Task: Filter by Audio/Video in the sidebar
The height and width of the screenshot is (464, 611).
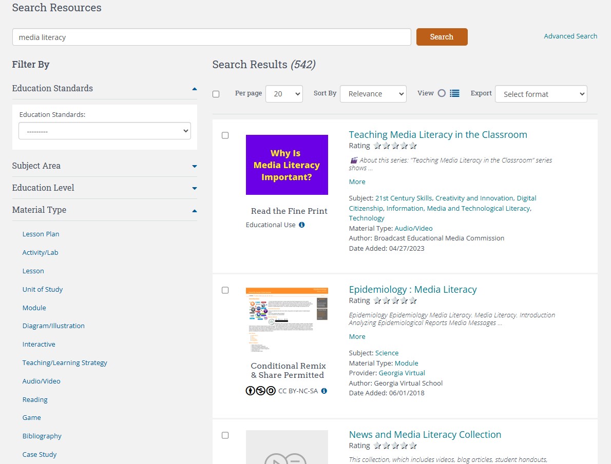Action: 41,381
